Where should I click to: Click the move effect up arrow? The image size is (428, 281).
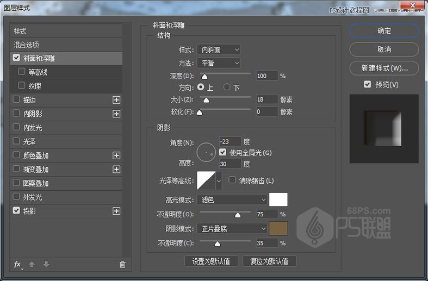tap(32, 264)
